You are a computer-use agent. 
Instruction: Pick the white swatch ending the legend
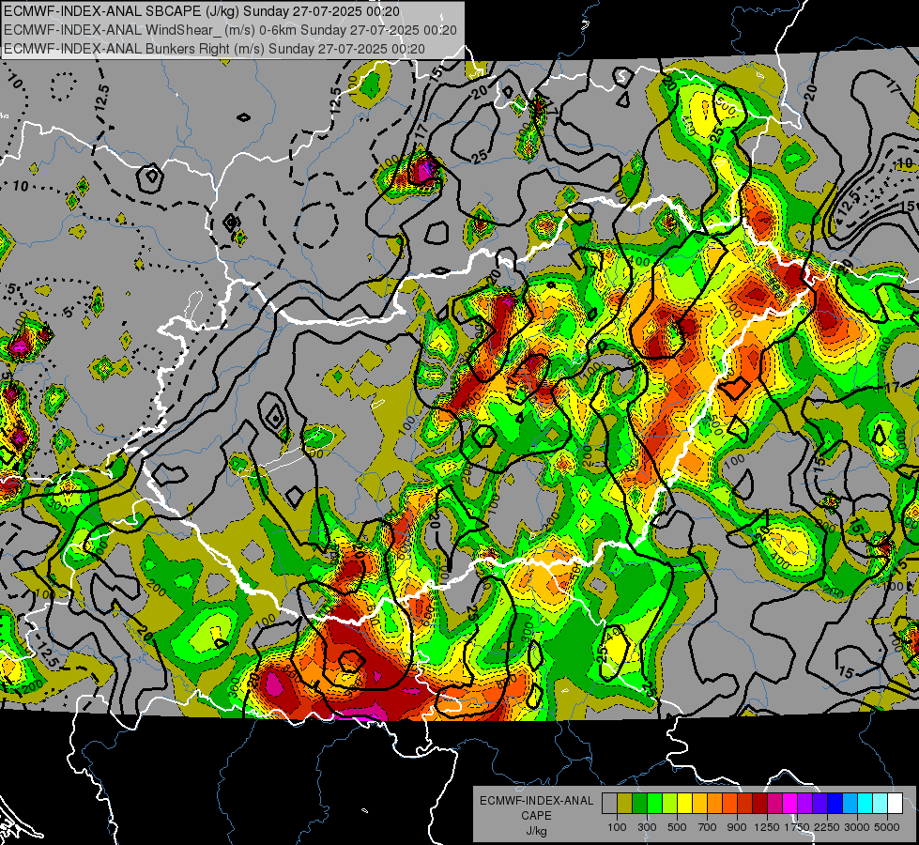pyautogui.click(x=895, y=804)
